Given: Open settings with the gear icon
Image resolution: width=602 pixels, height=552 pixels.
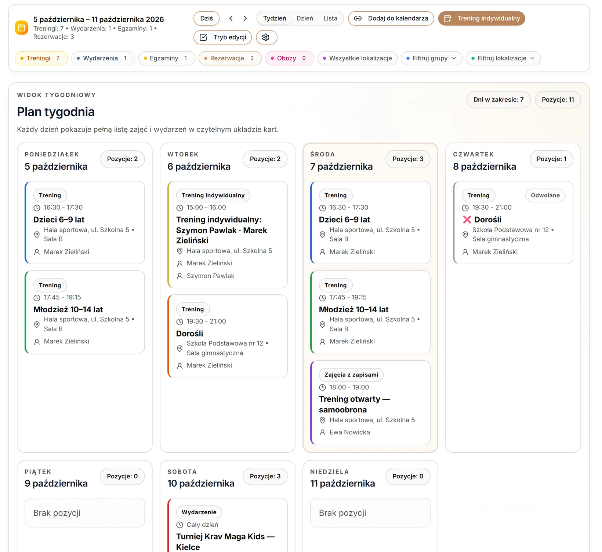Looking at the screenshot, I should pyautogui.click(x=266, y=37).
